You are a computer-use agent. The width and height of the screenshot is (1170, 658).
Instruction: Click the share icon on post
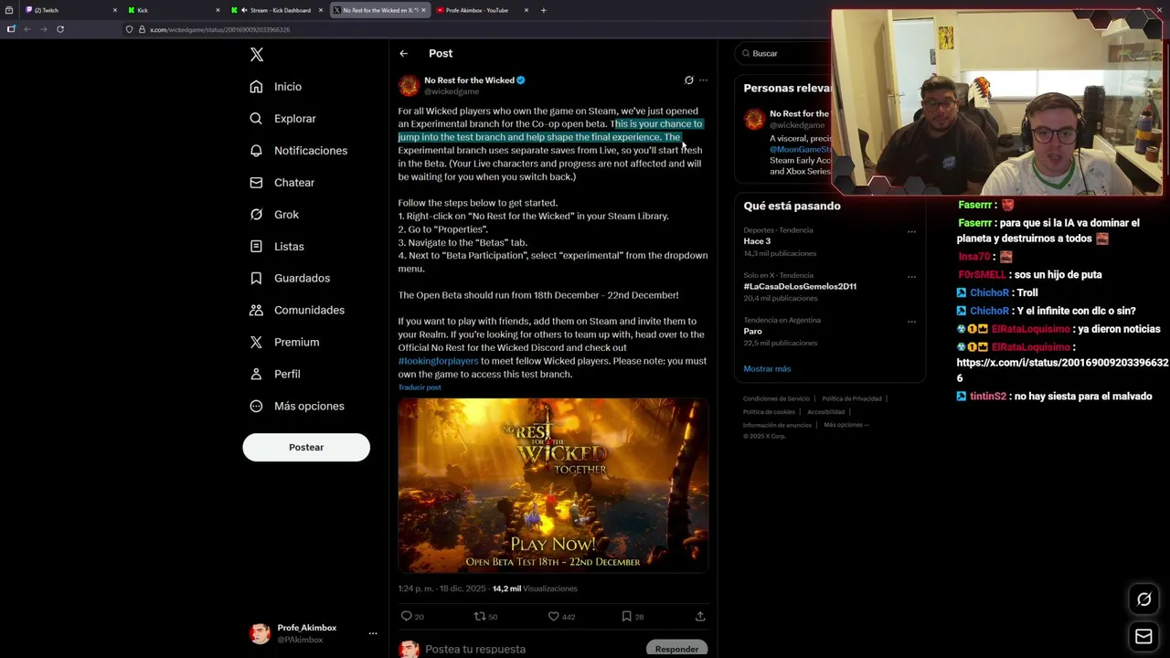point(700,617)
